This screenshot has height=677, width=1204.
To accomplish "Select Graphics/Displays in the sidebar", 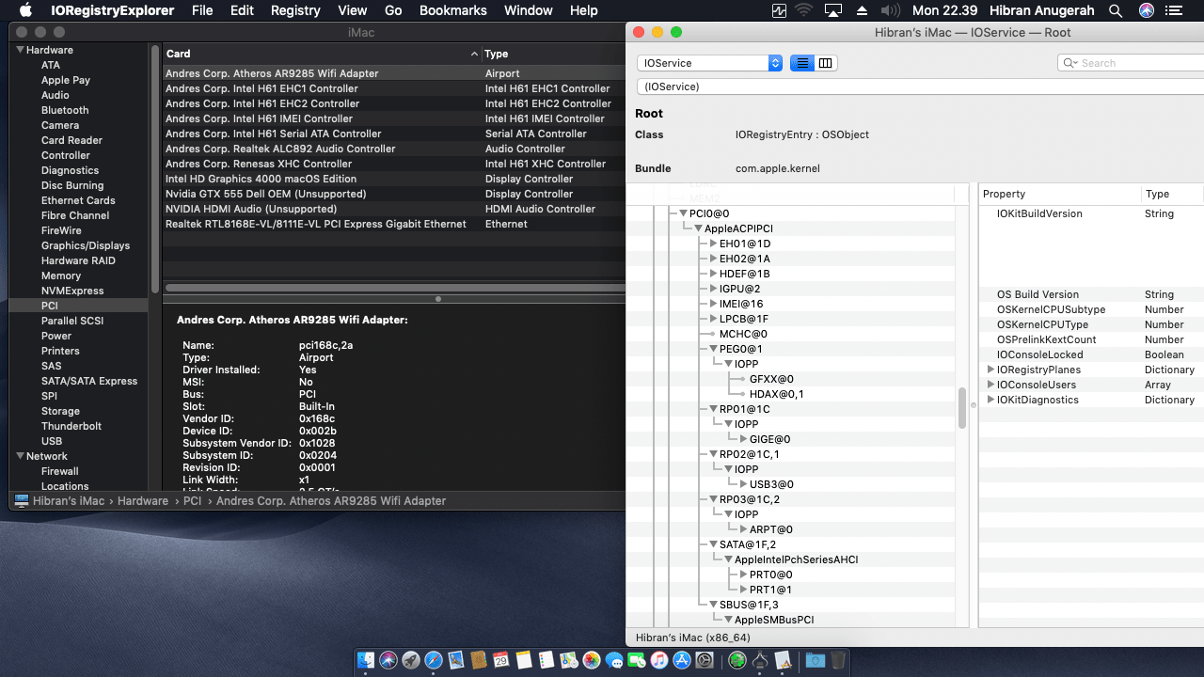I will click(x=86, y=245).
